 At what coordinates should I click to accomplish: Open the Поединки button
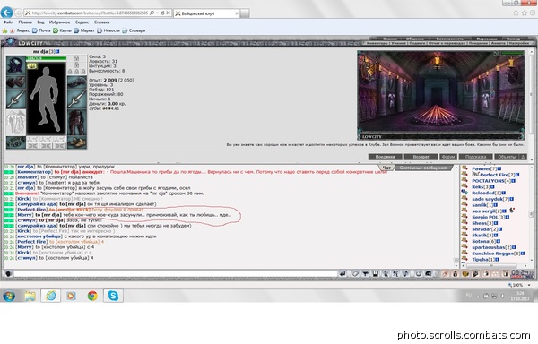(x=385, y=157)
